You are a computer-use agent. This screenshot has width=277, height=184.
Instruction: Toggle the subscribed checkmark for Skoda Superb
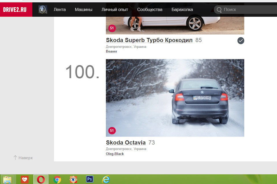[x=241, y=41]
